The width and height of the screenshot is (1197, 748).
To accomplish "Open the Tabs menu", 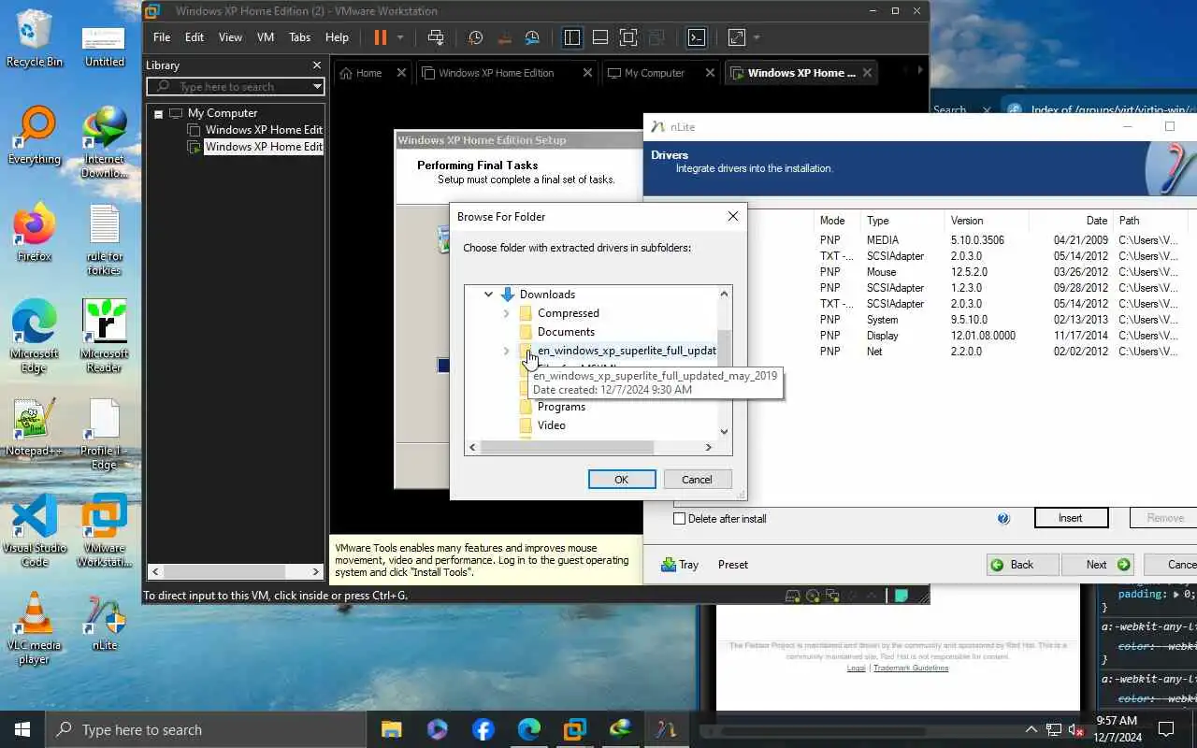I will pos(299,37).
